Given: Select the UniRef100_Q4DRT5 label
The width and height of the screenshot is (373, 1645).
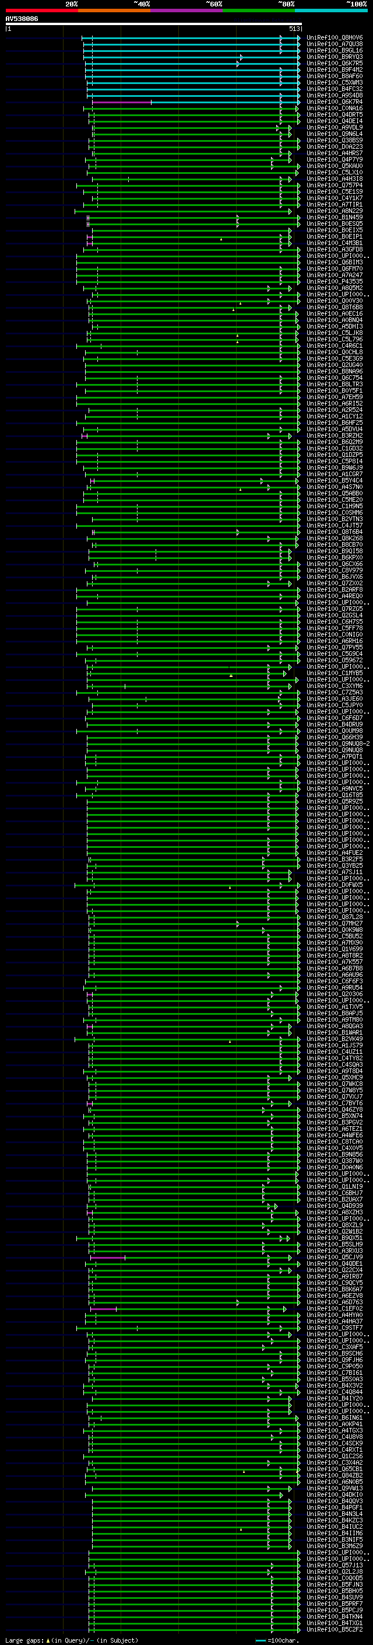Looking at the screenshot, I should click(x=334, y=114).
